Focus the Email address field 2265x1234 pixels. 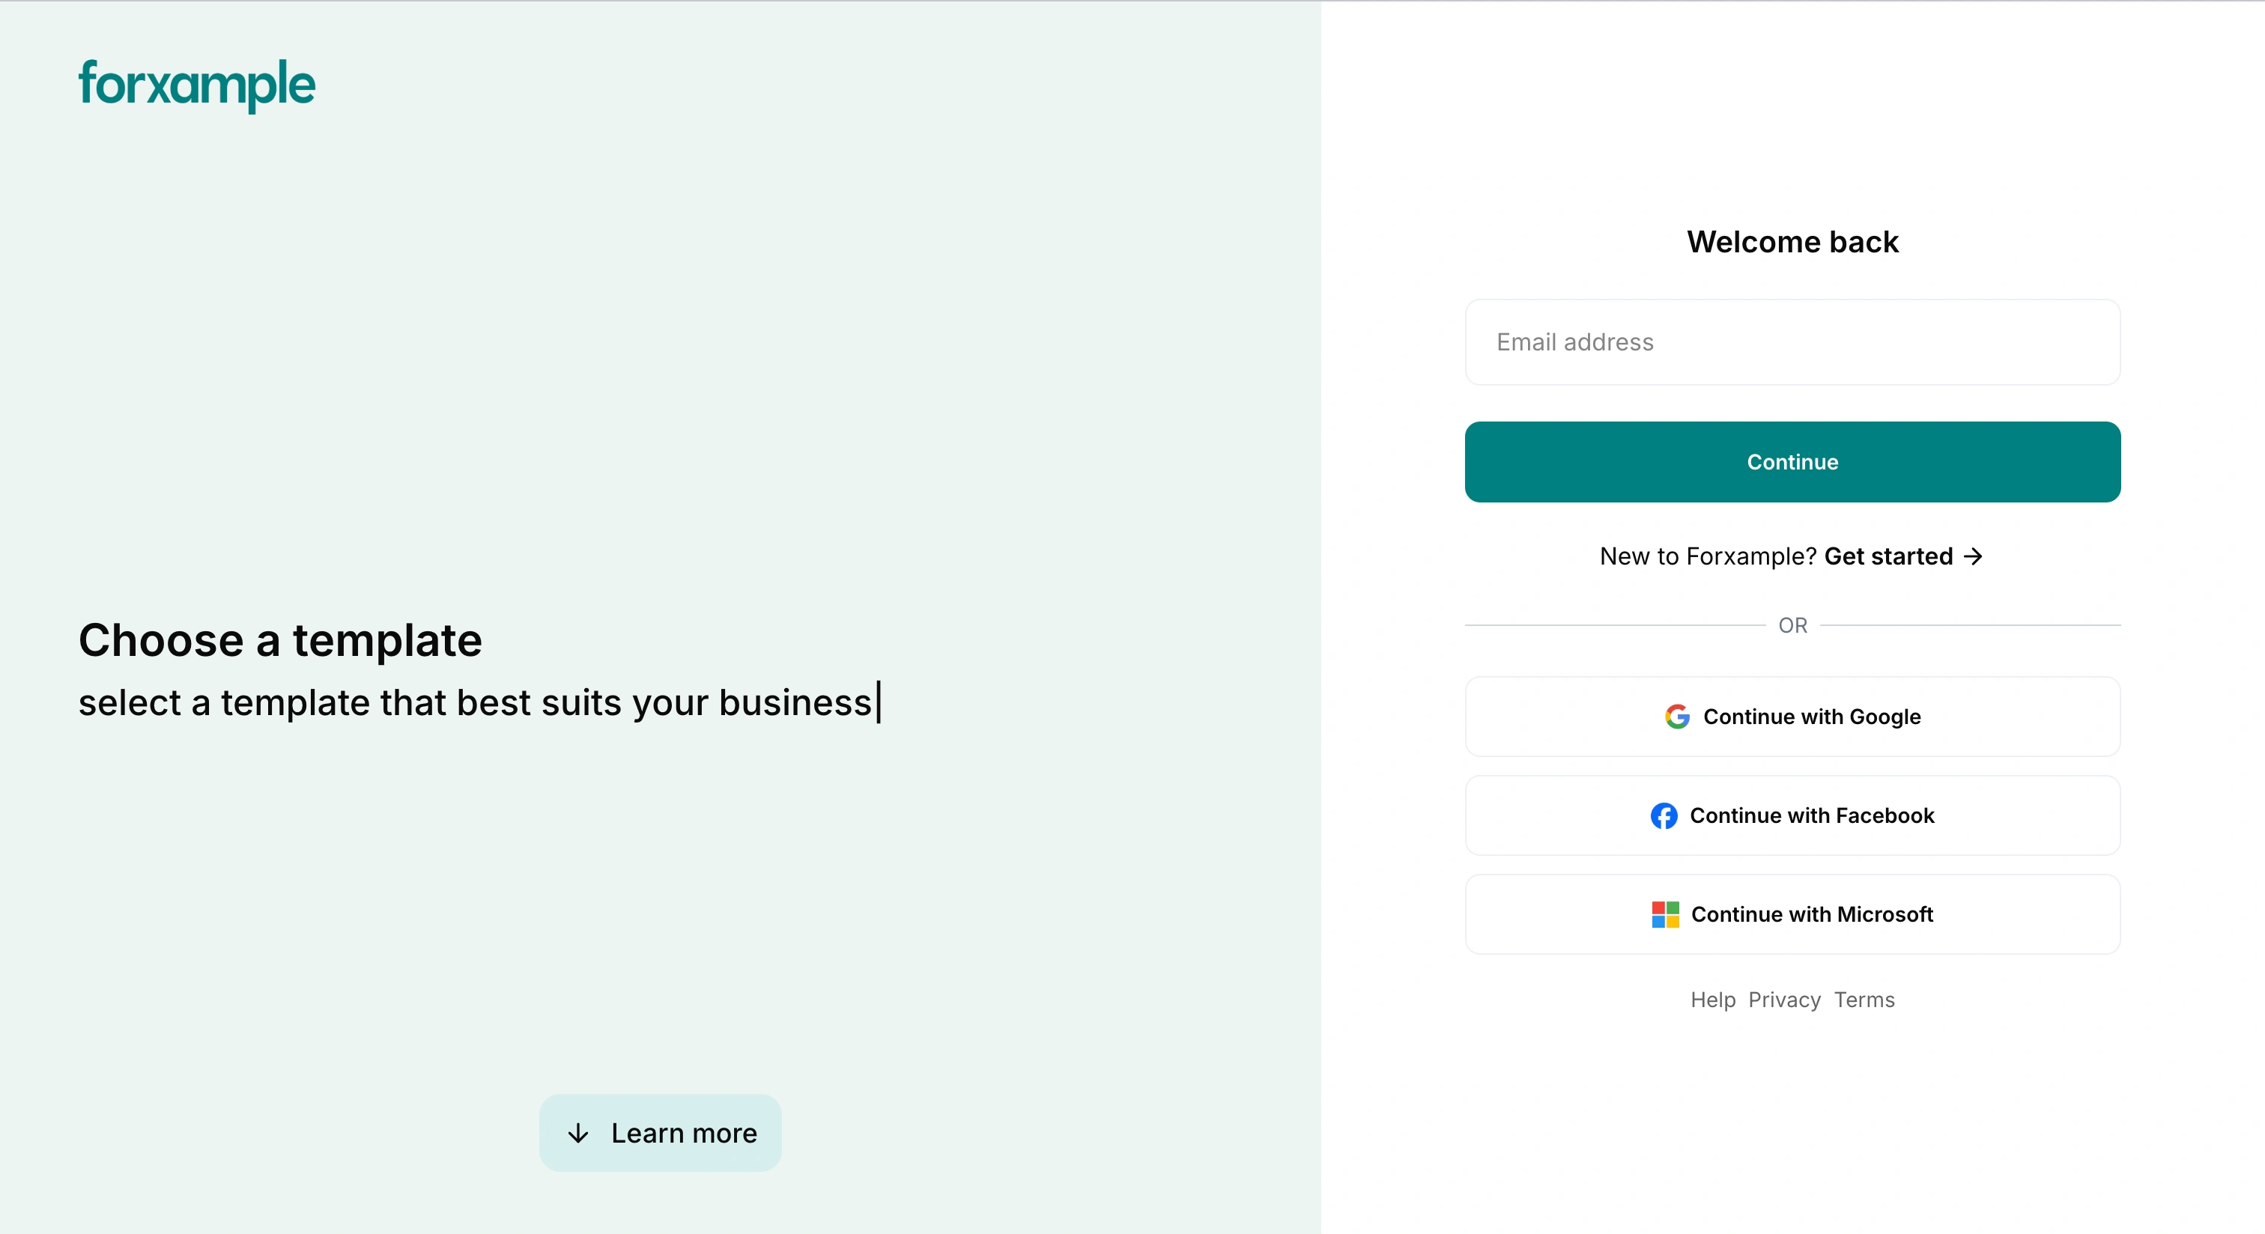point(1792,342)
